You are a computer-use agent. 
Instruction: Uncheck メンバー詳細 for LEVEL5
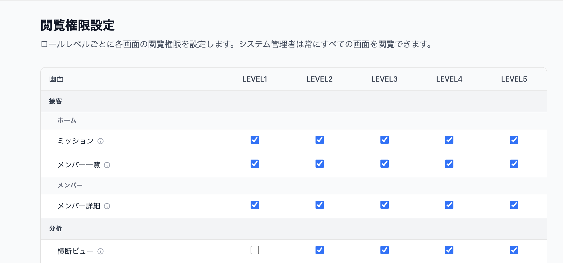click(514, 205)
